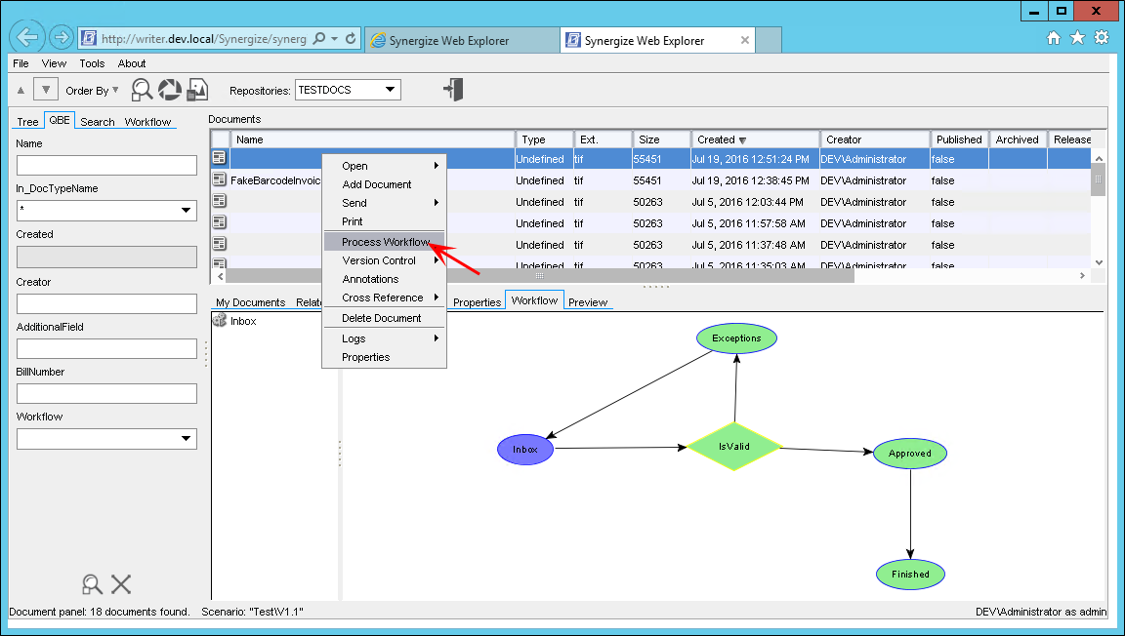Select Delete Document in the context menu

coord(385,318)
